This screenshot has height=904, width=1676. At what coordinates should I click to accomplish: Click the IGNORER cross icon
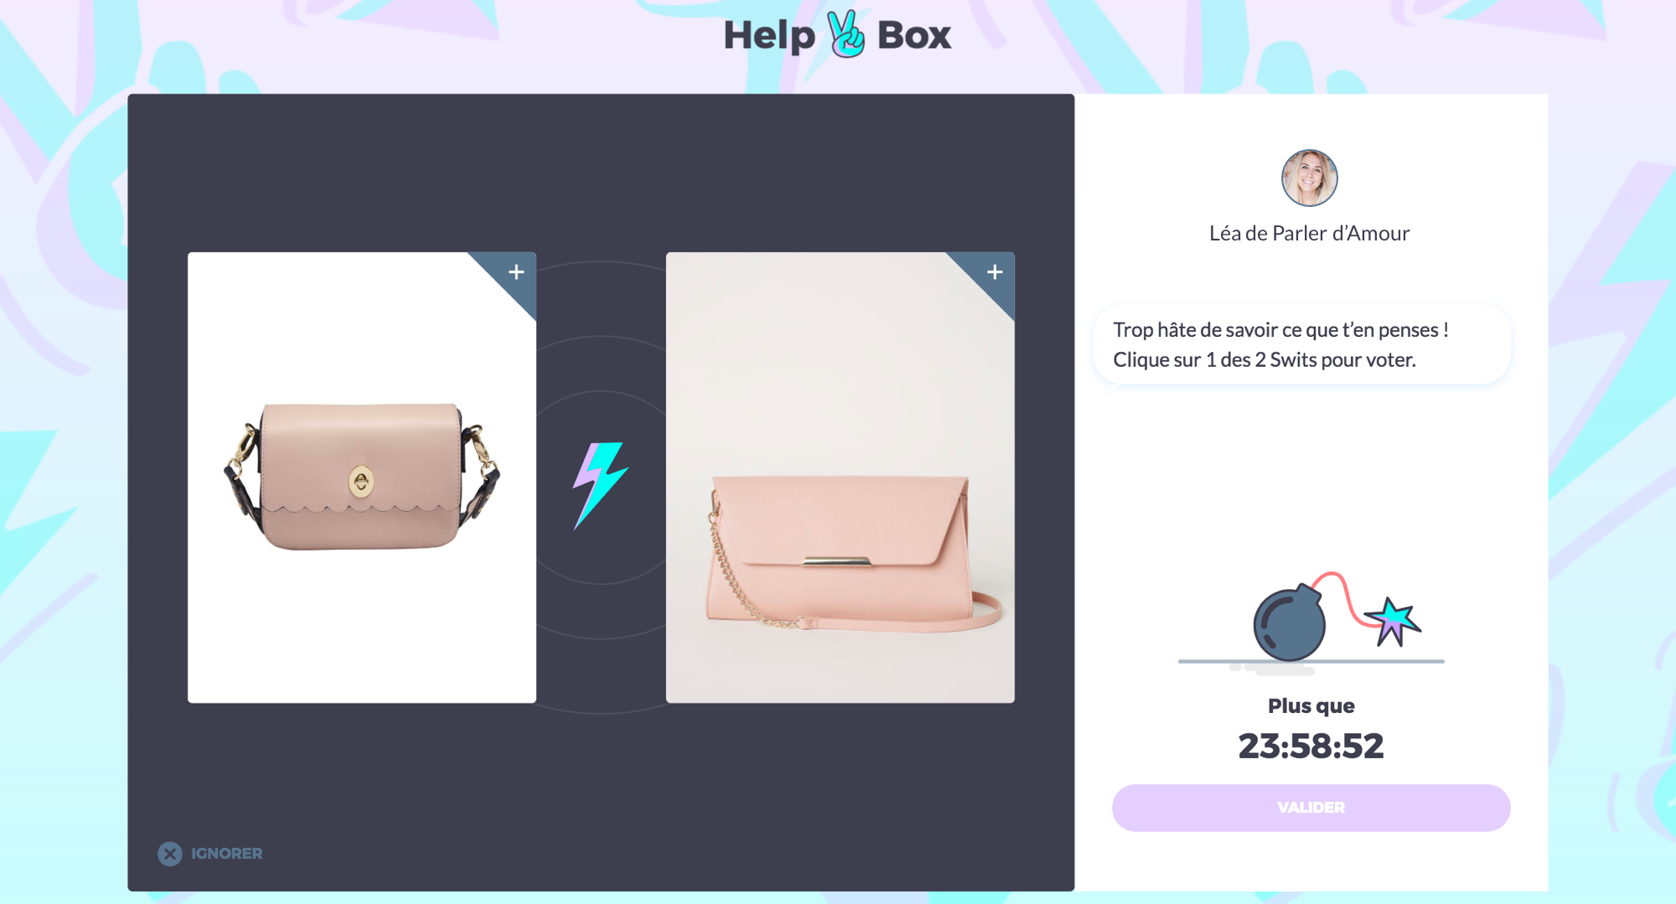tap(170, 854)
